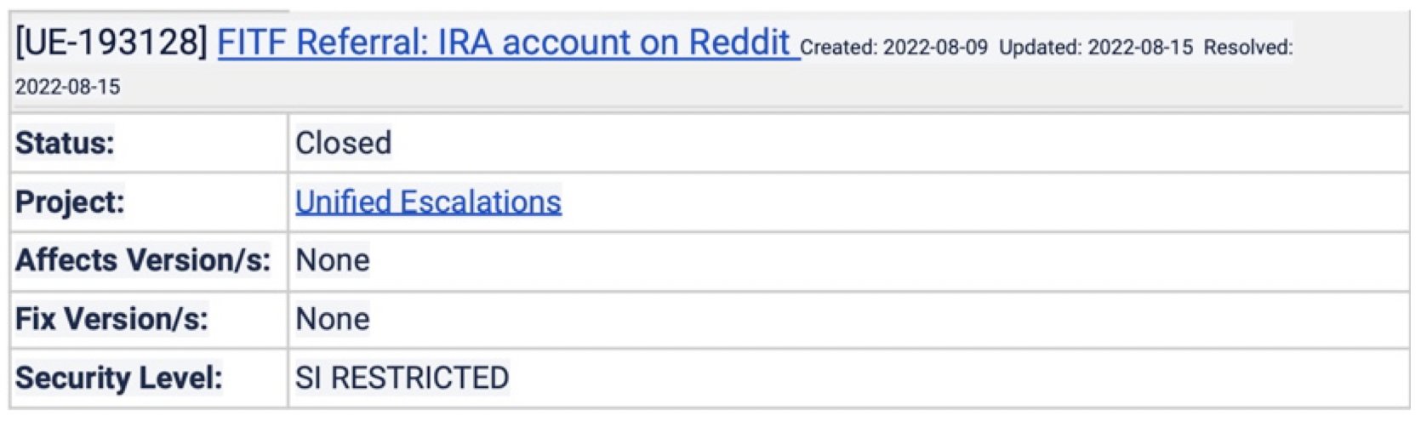Select the SI RESTRICTED security value

(x=402, y=378)
